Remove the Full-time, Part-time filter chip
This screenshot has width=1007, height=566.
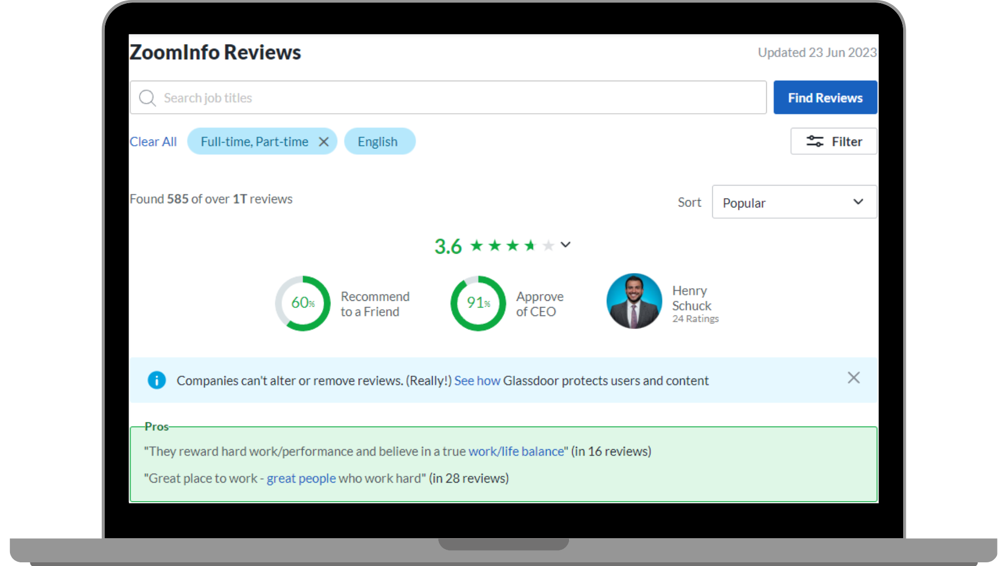tap(324, 141)
